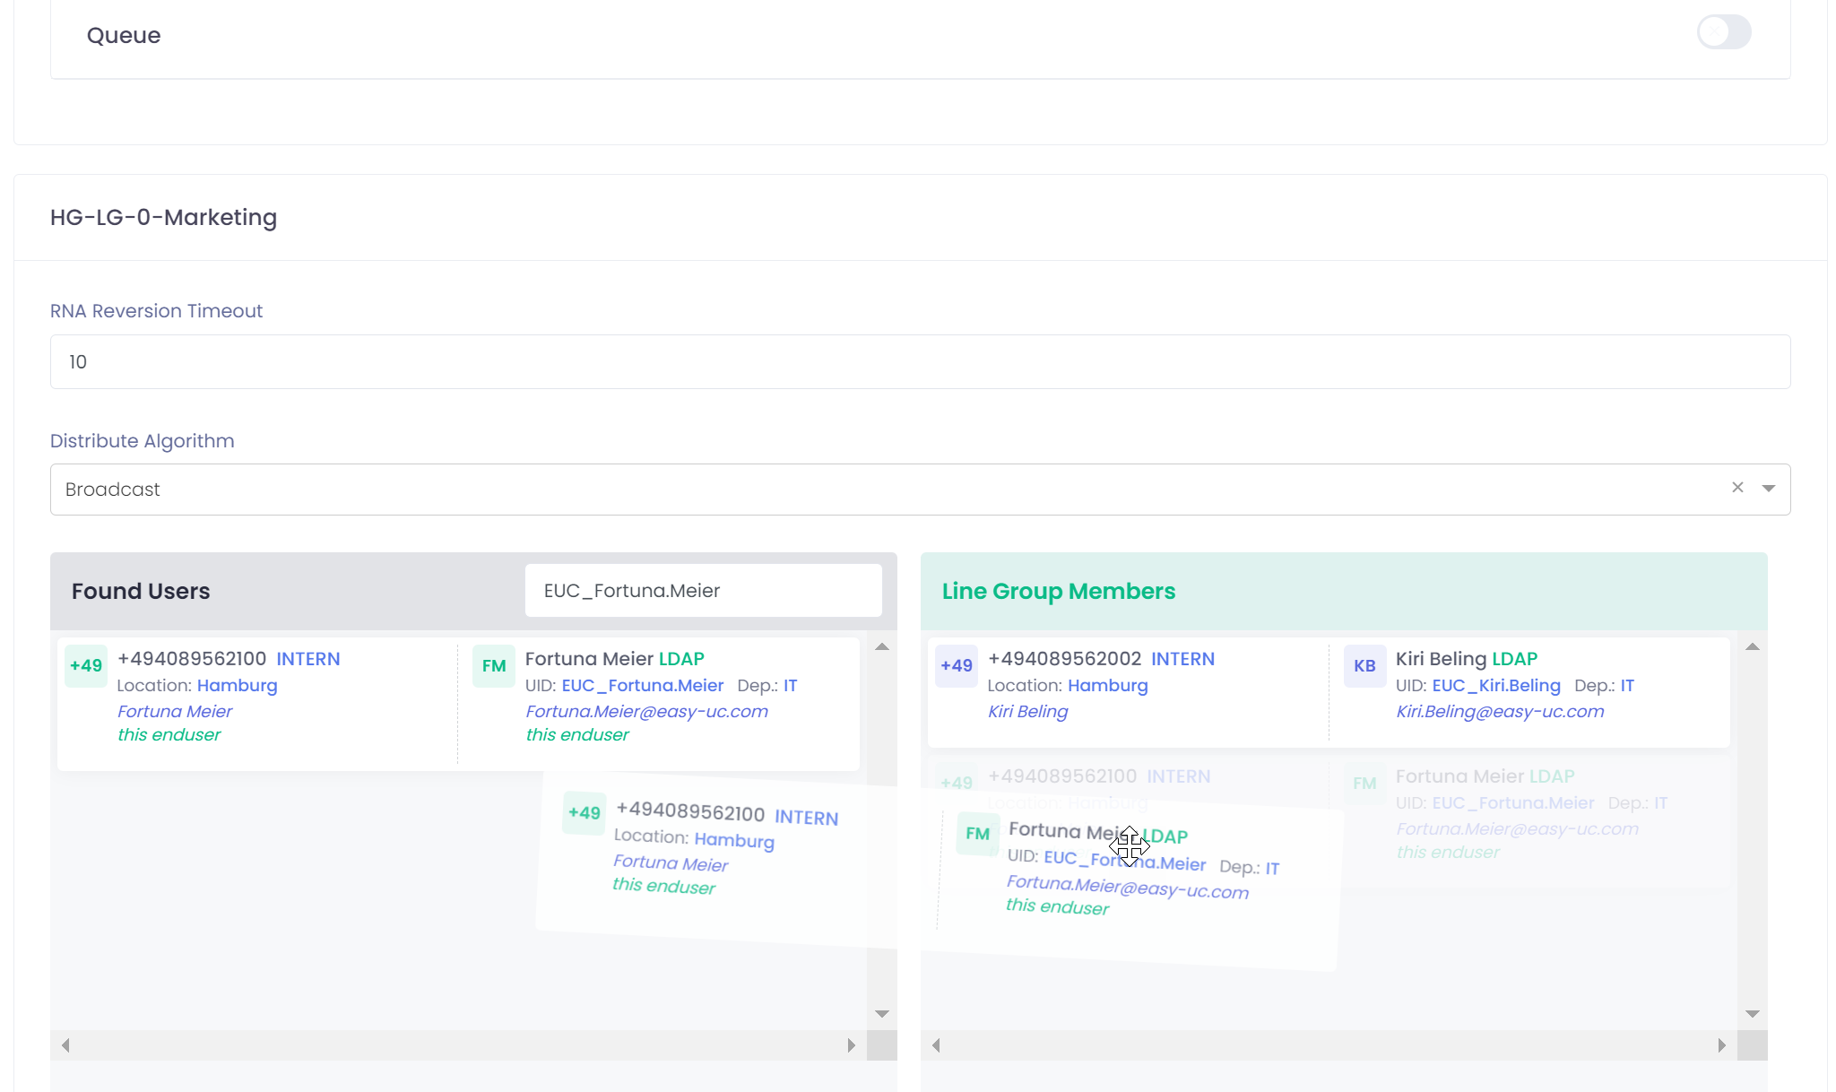1836x1092 pixels.
Task: Click the RNA Reversion Timeout field
Action: coord(920,362)
